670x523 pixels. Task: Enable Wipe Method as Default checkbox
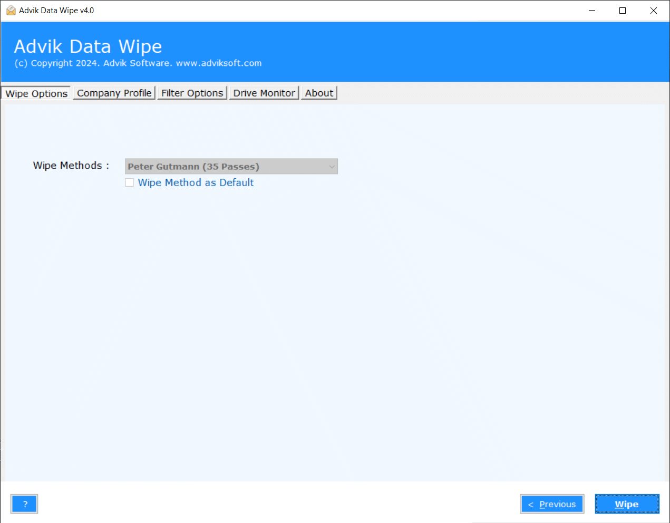129,182
